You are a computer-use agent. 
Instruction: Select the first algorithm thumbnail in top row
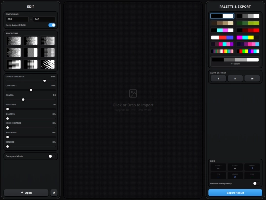point(14,40)
